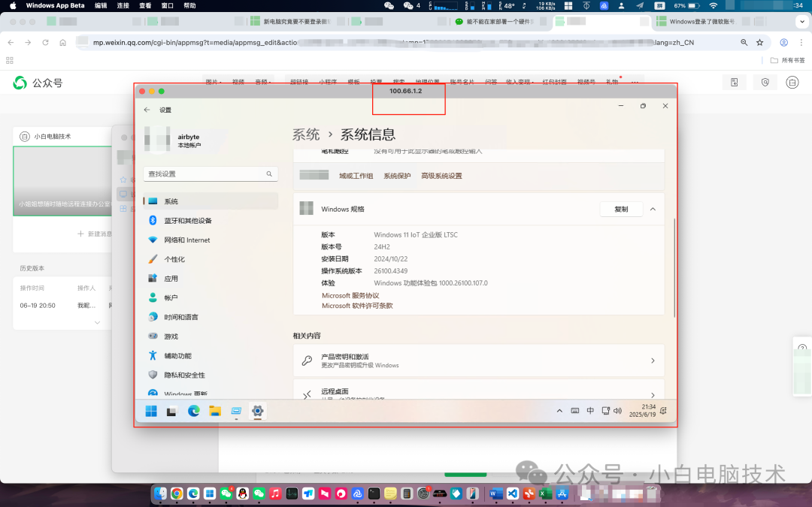
Task: Open 游戏 settings category
Action: [211, 336]
